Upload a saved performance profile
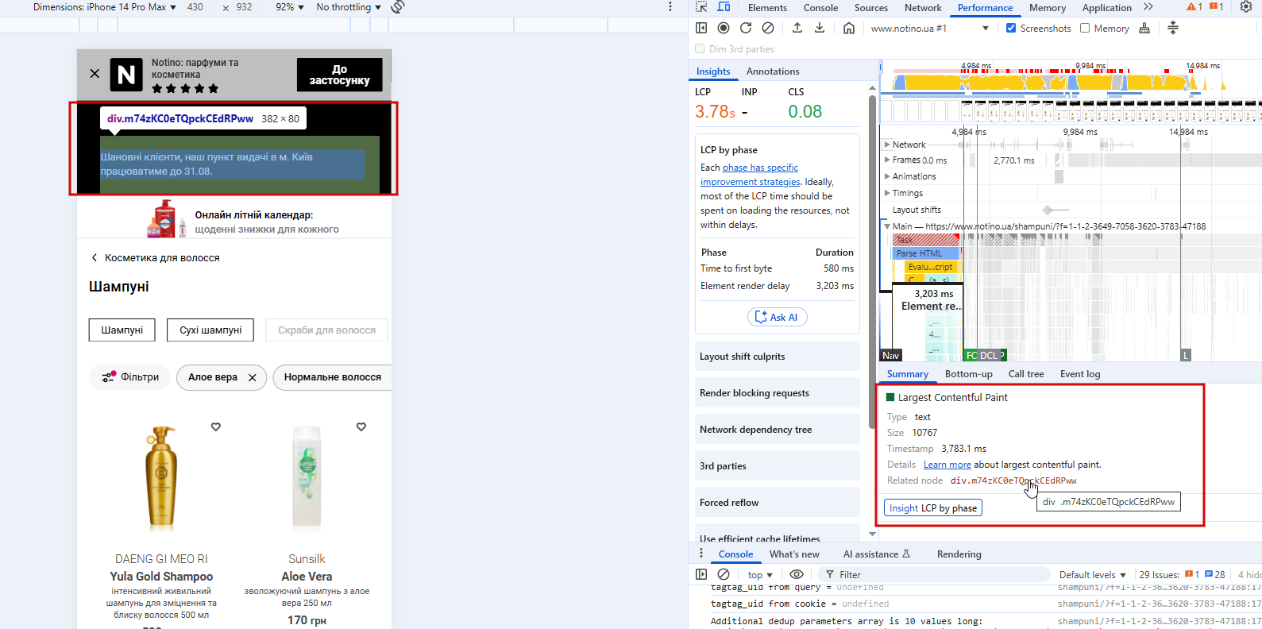Screen dimensions: 1262x629 797,28
